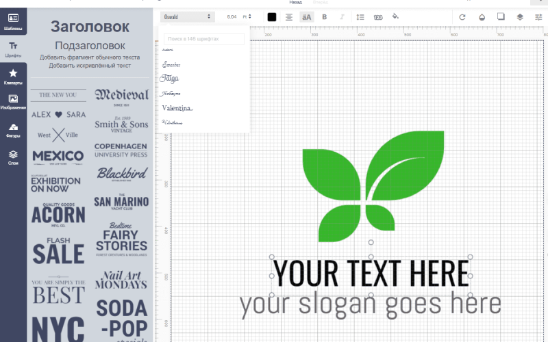The height and width of the screenshot is (342, 548).
Task: Select the ALEX ♥ SARA text template
Action: coord(58,114)
